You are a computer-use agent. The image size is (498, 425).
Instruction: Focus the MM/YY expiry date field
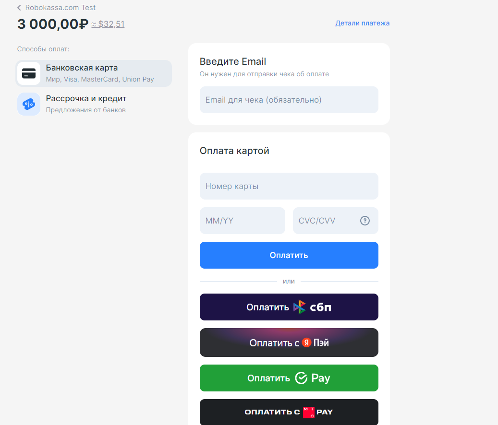(243, 221)
